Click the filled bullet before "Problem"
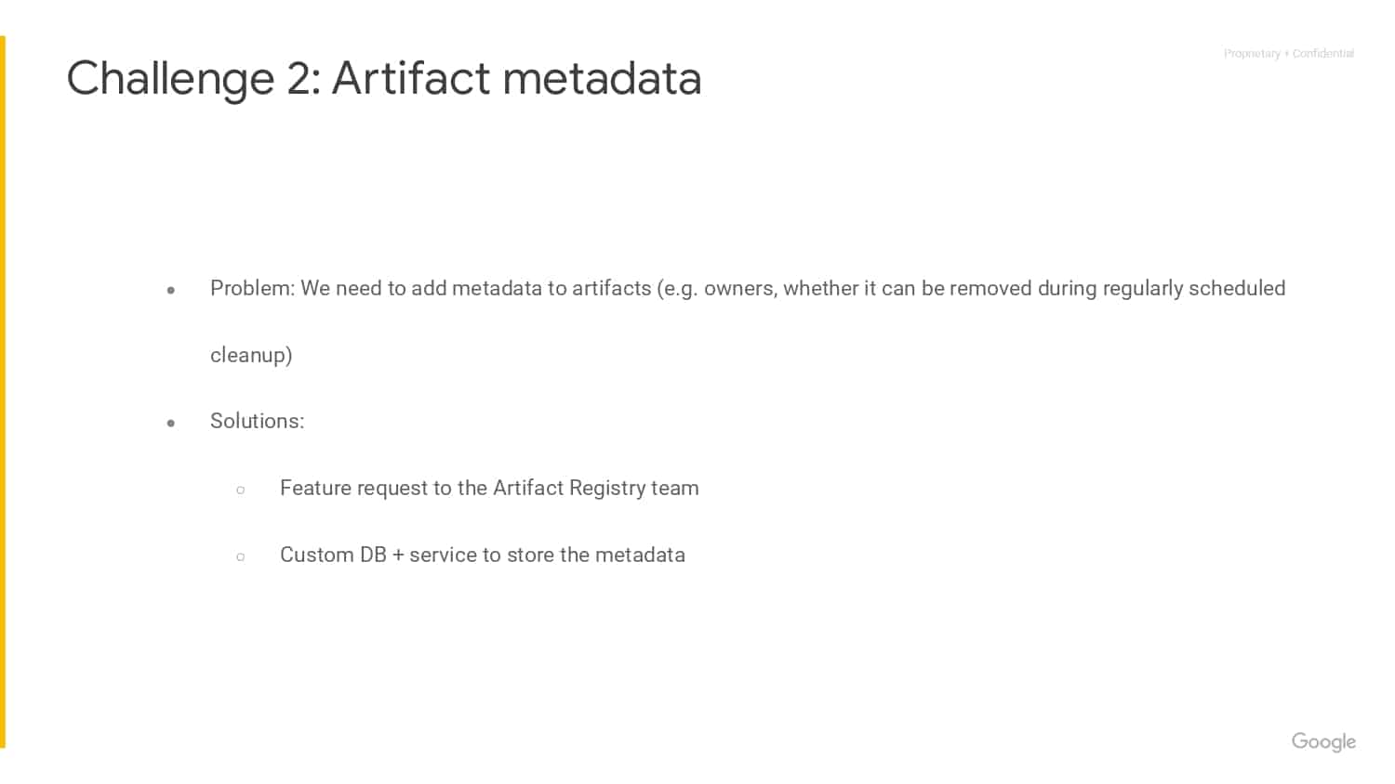This screenshot has width=1395, height=784. [171, 291]
